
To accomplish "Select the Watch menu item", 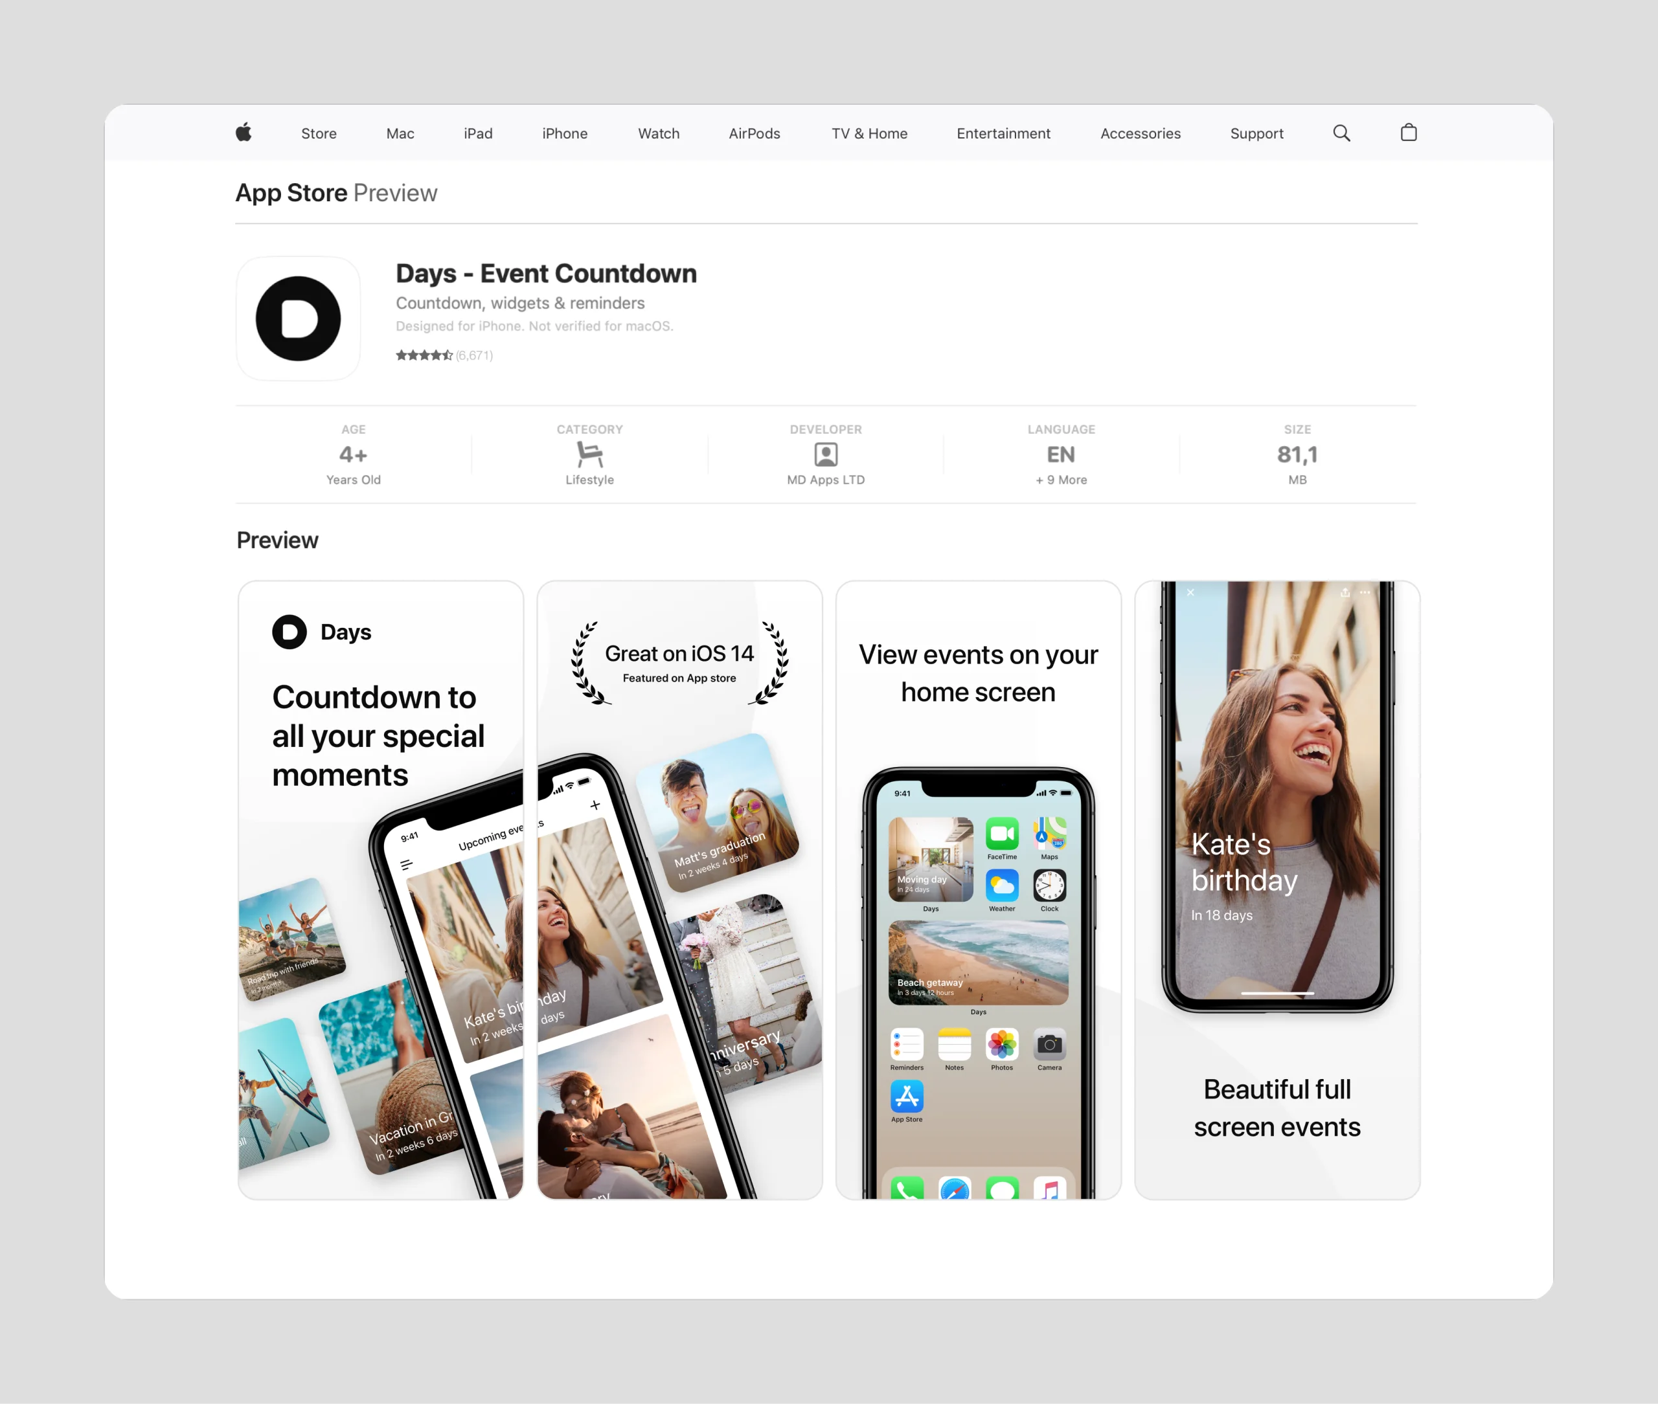I will click(x=659, y=134).
